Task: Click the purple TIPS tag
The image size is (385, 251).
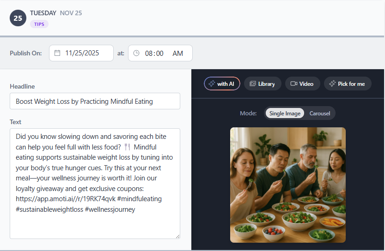Action: point(39,24)
